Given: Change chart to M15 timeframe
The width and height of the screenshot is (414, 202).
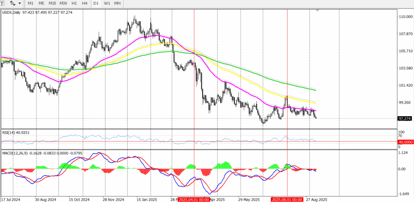Looking at the screenshot, I should [x=52, y=3].
